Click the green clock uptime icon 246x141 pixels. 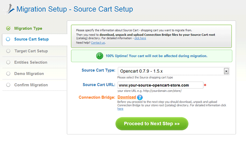point(99,56)
